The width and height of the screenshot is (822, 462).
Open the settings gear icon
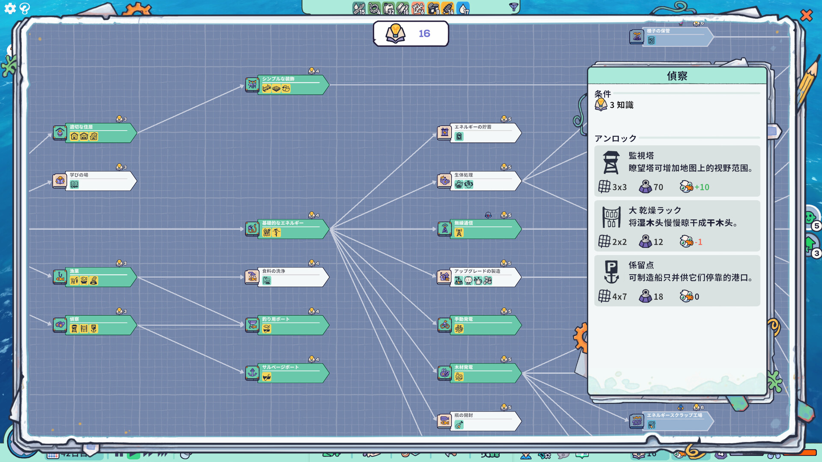coord(10,8)
